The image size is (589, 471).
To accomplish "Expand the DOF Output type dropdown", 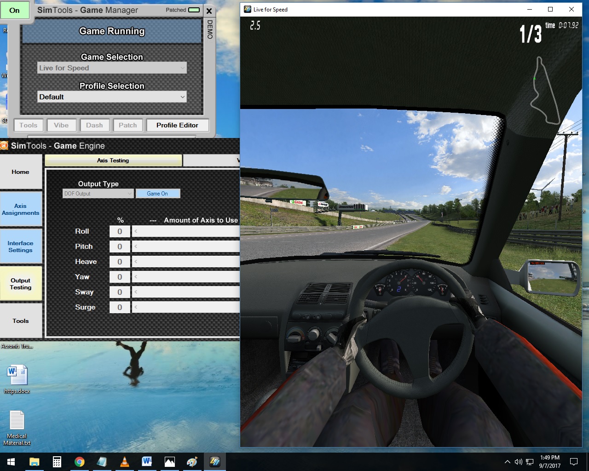I will [x=98, y=194].
